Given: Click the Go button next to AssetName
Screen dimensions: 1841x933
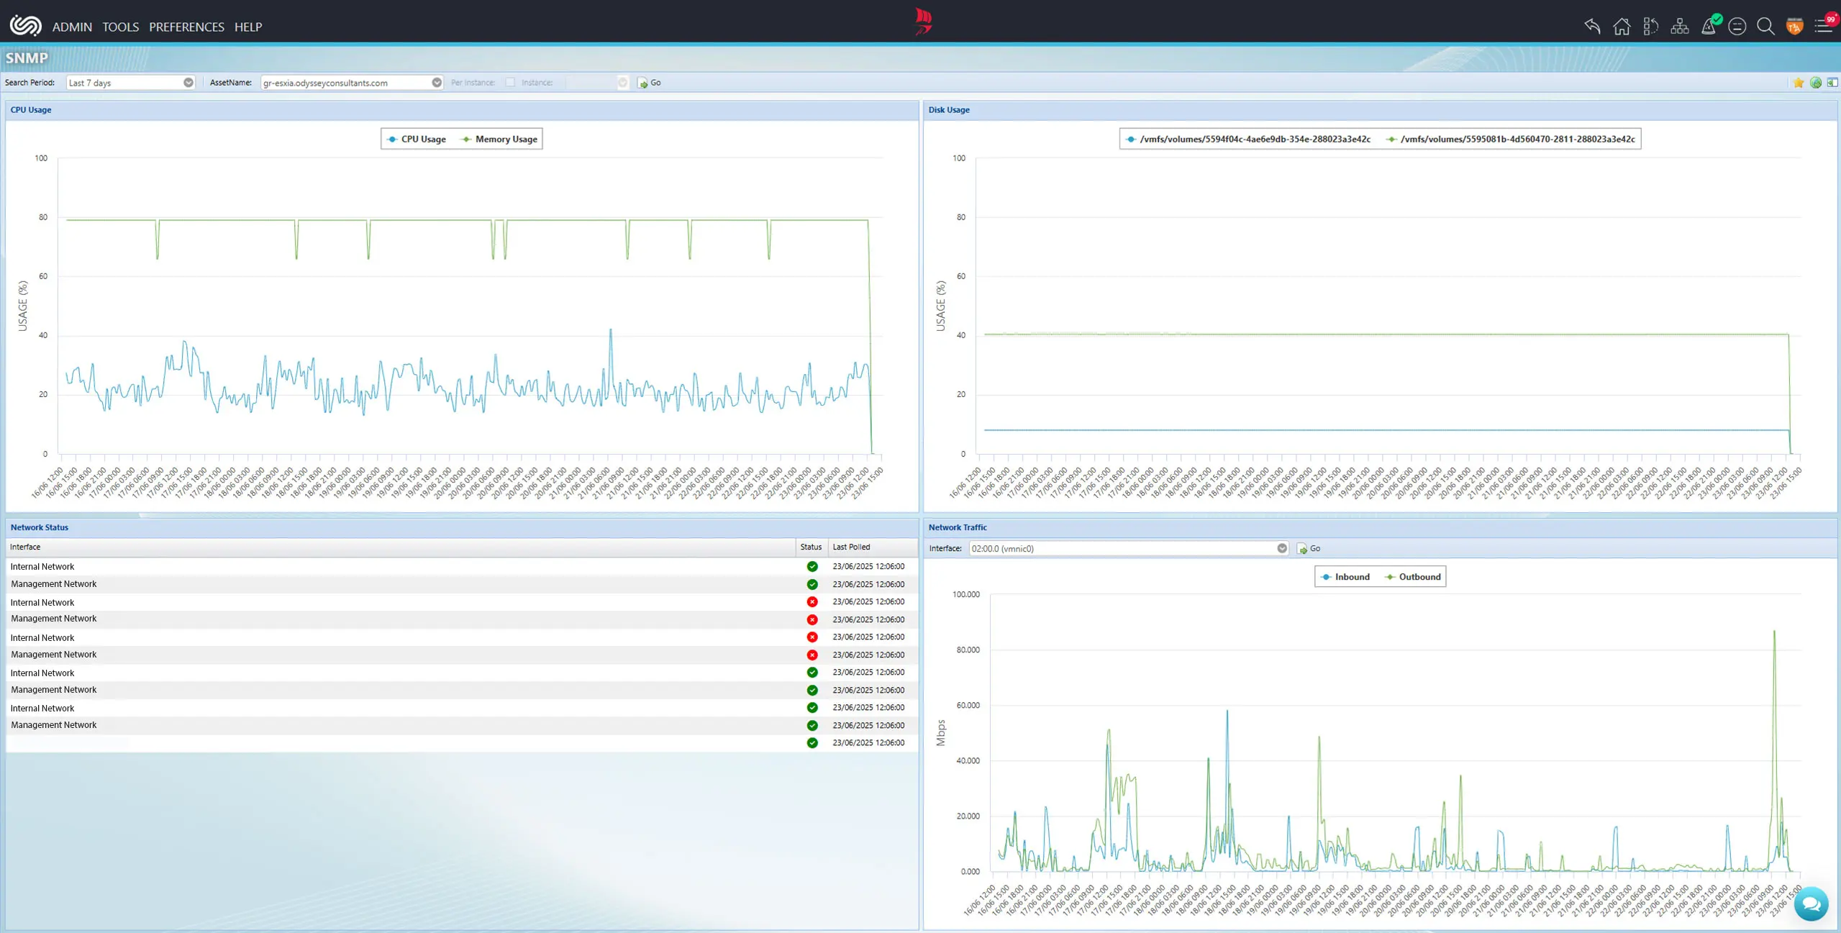Looking at the screenshot, I should tap(650, 83).
